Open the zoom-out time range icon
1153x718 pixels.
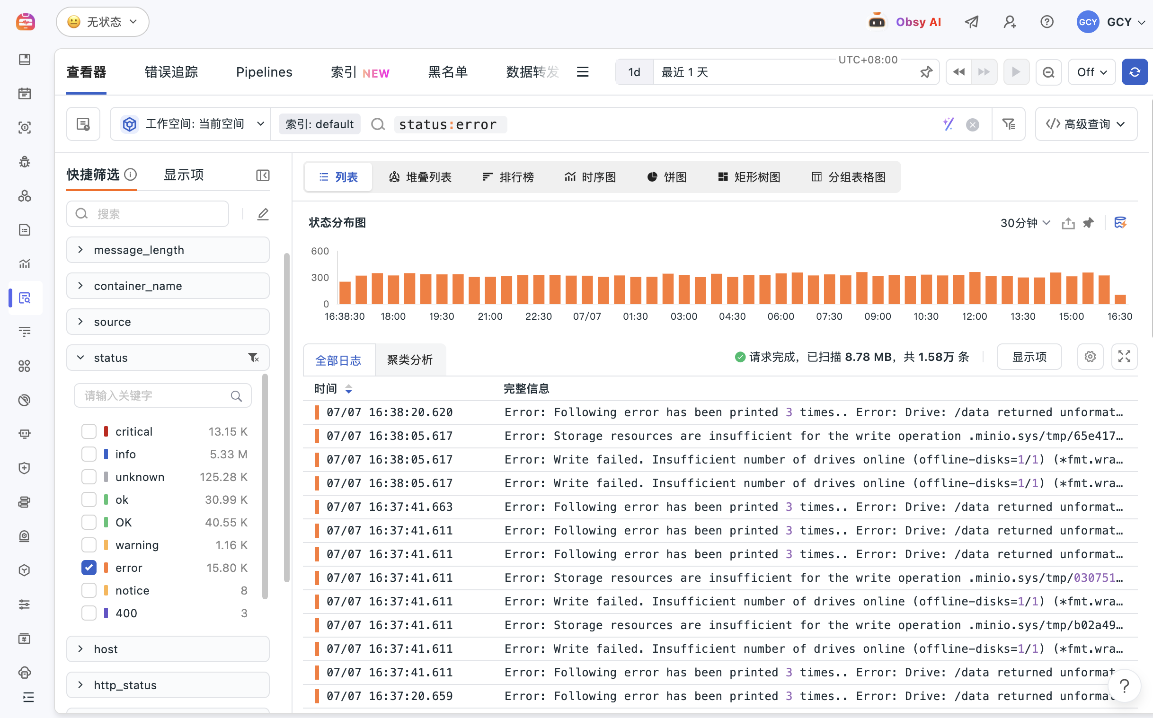[1048, 72]
